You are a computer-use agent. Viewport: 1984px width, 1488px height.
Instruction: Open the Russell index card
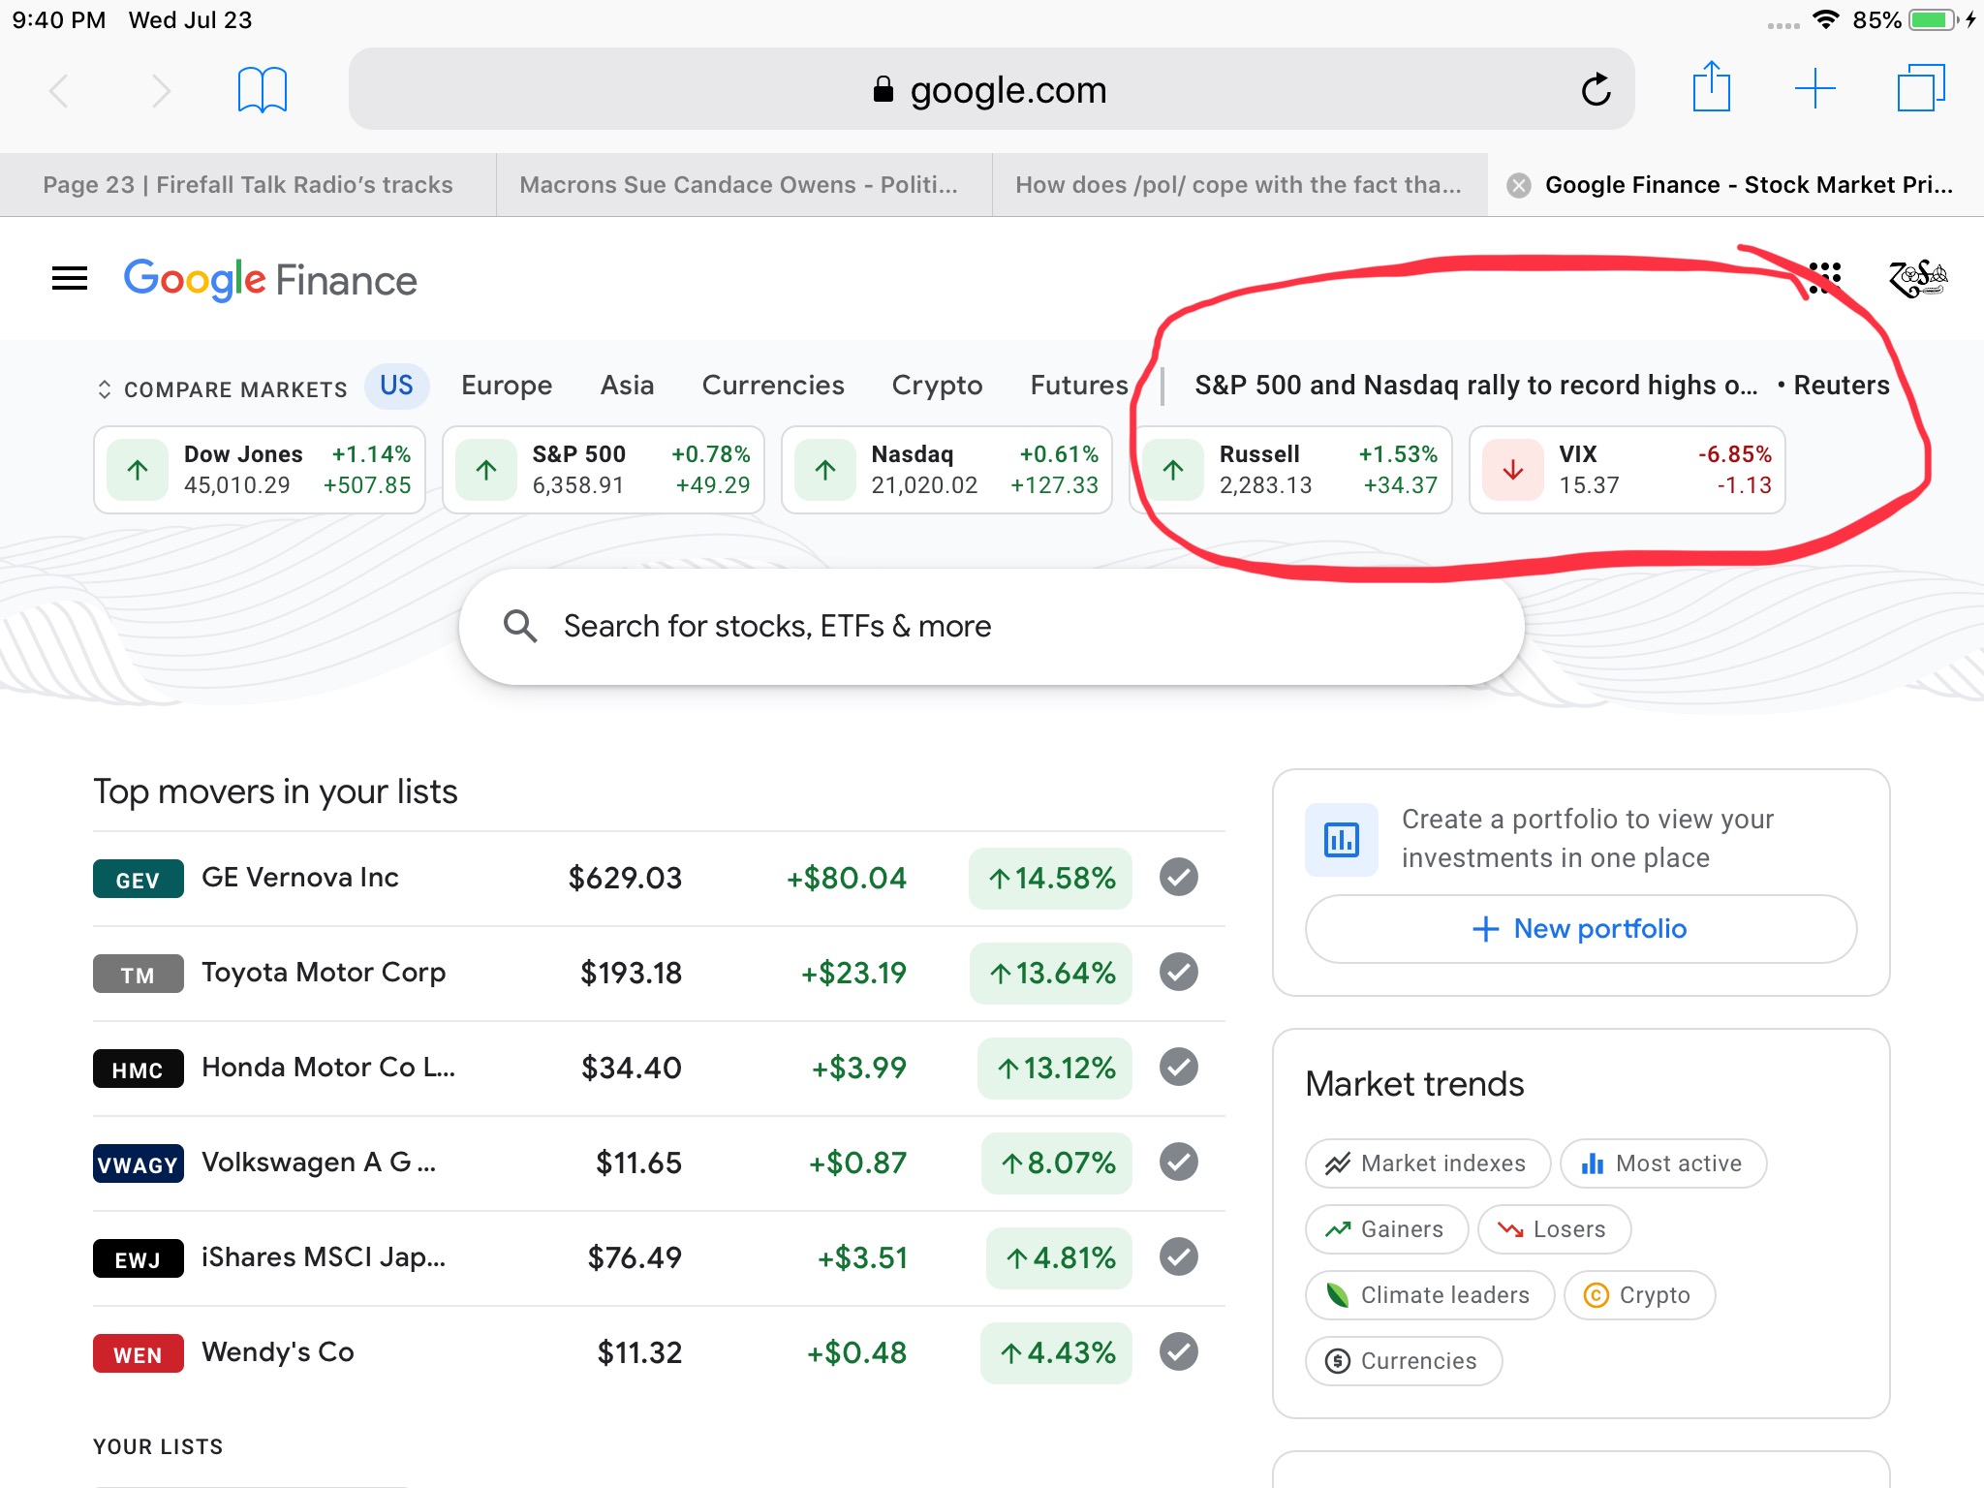point(1290,470)
